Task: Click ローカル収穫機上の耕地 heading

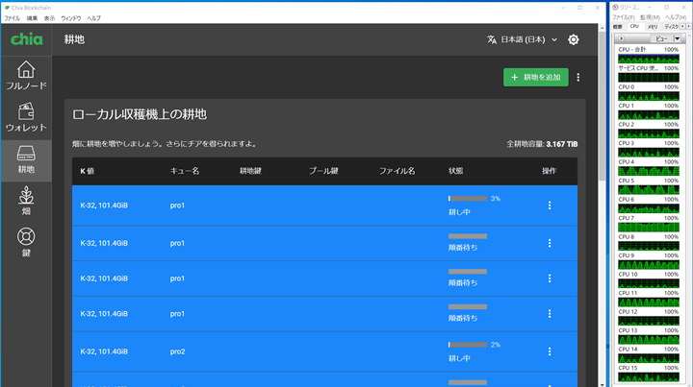Action: point(140,114)
